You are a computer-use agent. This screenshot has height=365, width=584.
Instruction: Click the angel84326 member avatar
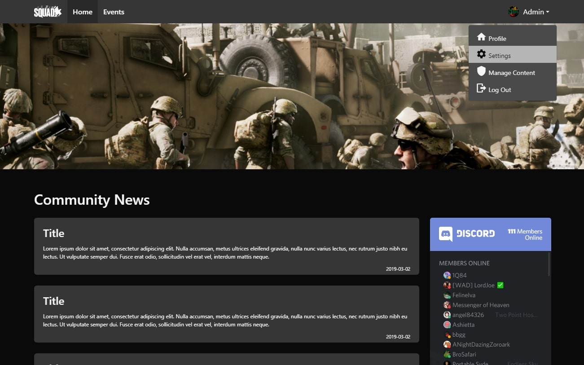click(447, 315)
